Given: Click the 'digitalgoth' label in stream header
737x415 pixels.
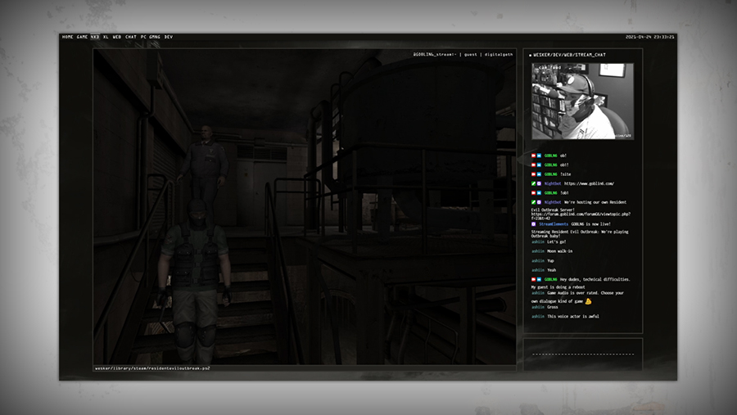Looking at the screenshot, I should [499, 55].
